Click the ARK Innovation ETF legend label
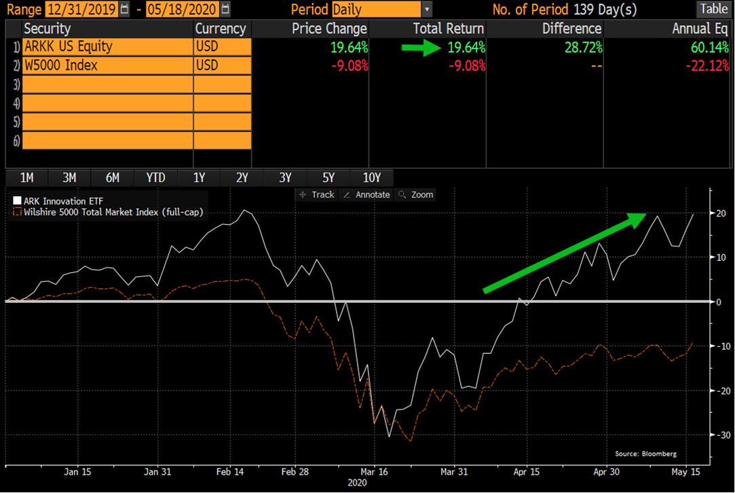 pos(63,201)
